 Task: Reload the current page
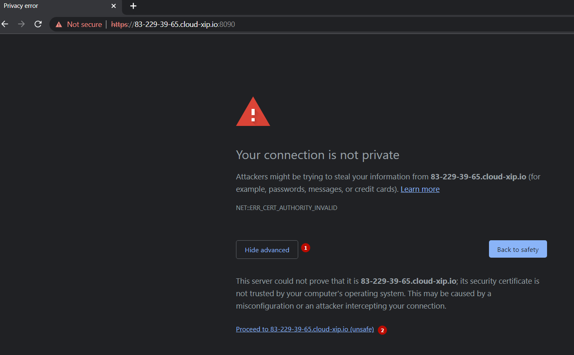tap(38, 24)
